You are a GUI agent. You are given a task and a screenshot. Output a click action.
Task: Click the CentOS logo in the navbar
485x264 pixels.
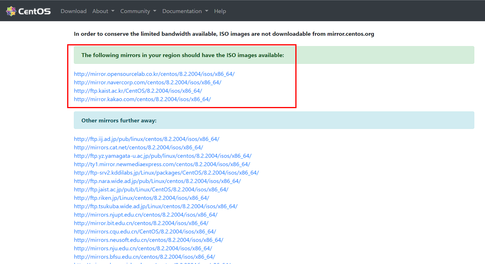(x=28, y=11)
